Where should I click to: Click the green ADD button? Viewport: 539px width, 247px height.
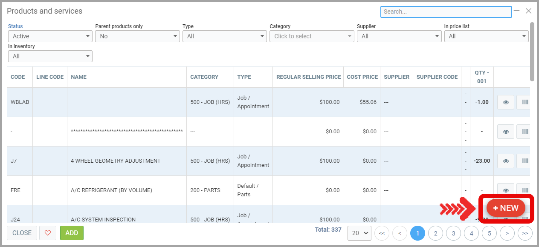(x=72, y=233)
